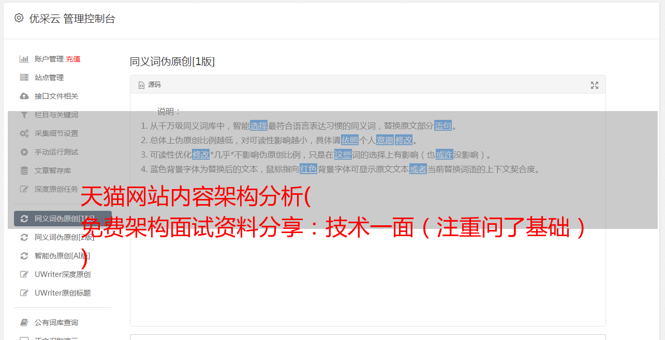Click the gear icon beside 优采云 管理控制台
This screenshot has height=340, width=665.
click(19, 18)
